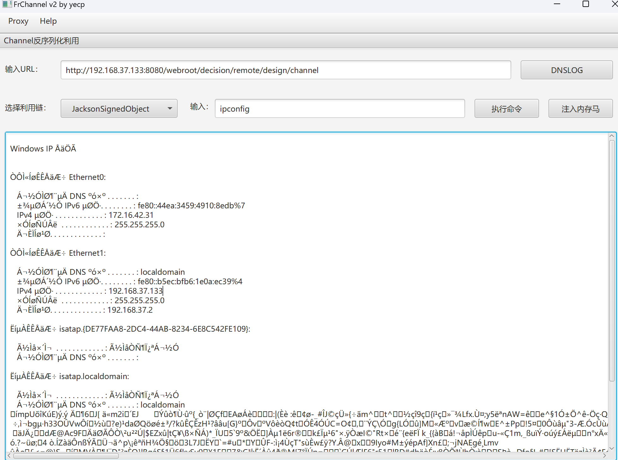Open the Proxy menu
The image size is (618, 460).
[18, 21]
